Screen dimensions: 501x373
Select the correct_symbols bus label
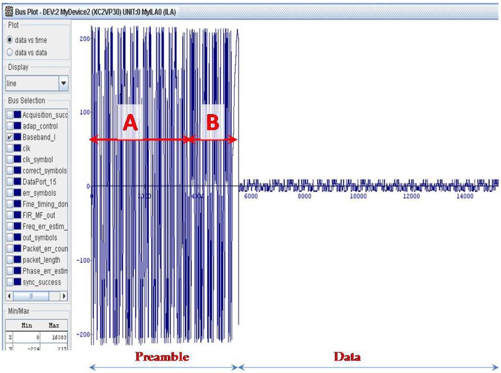point(45,171)
